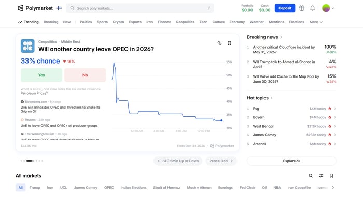Select the Trump filter chip
The width and height of the screenshot is (363, 199).
[35, 188]
